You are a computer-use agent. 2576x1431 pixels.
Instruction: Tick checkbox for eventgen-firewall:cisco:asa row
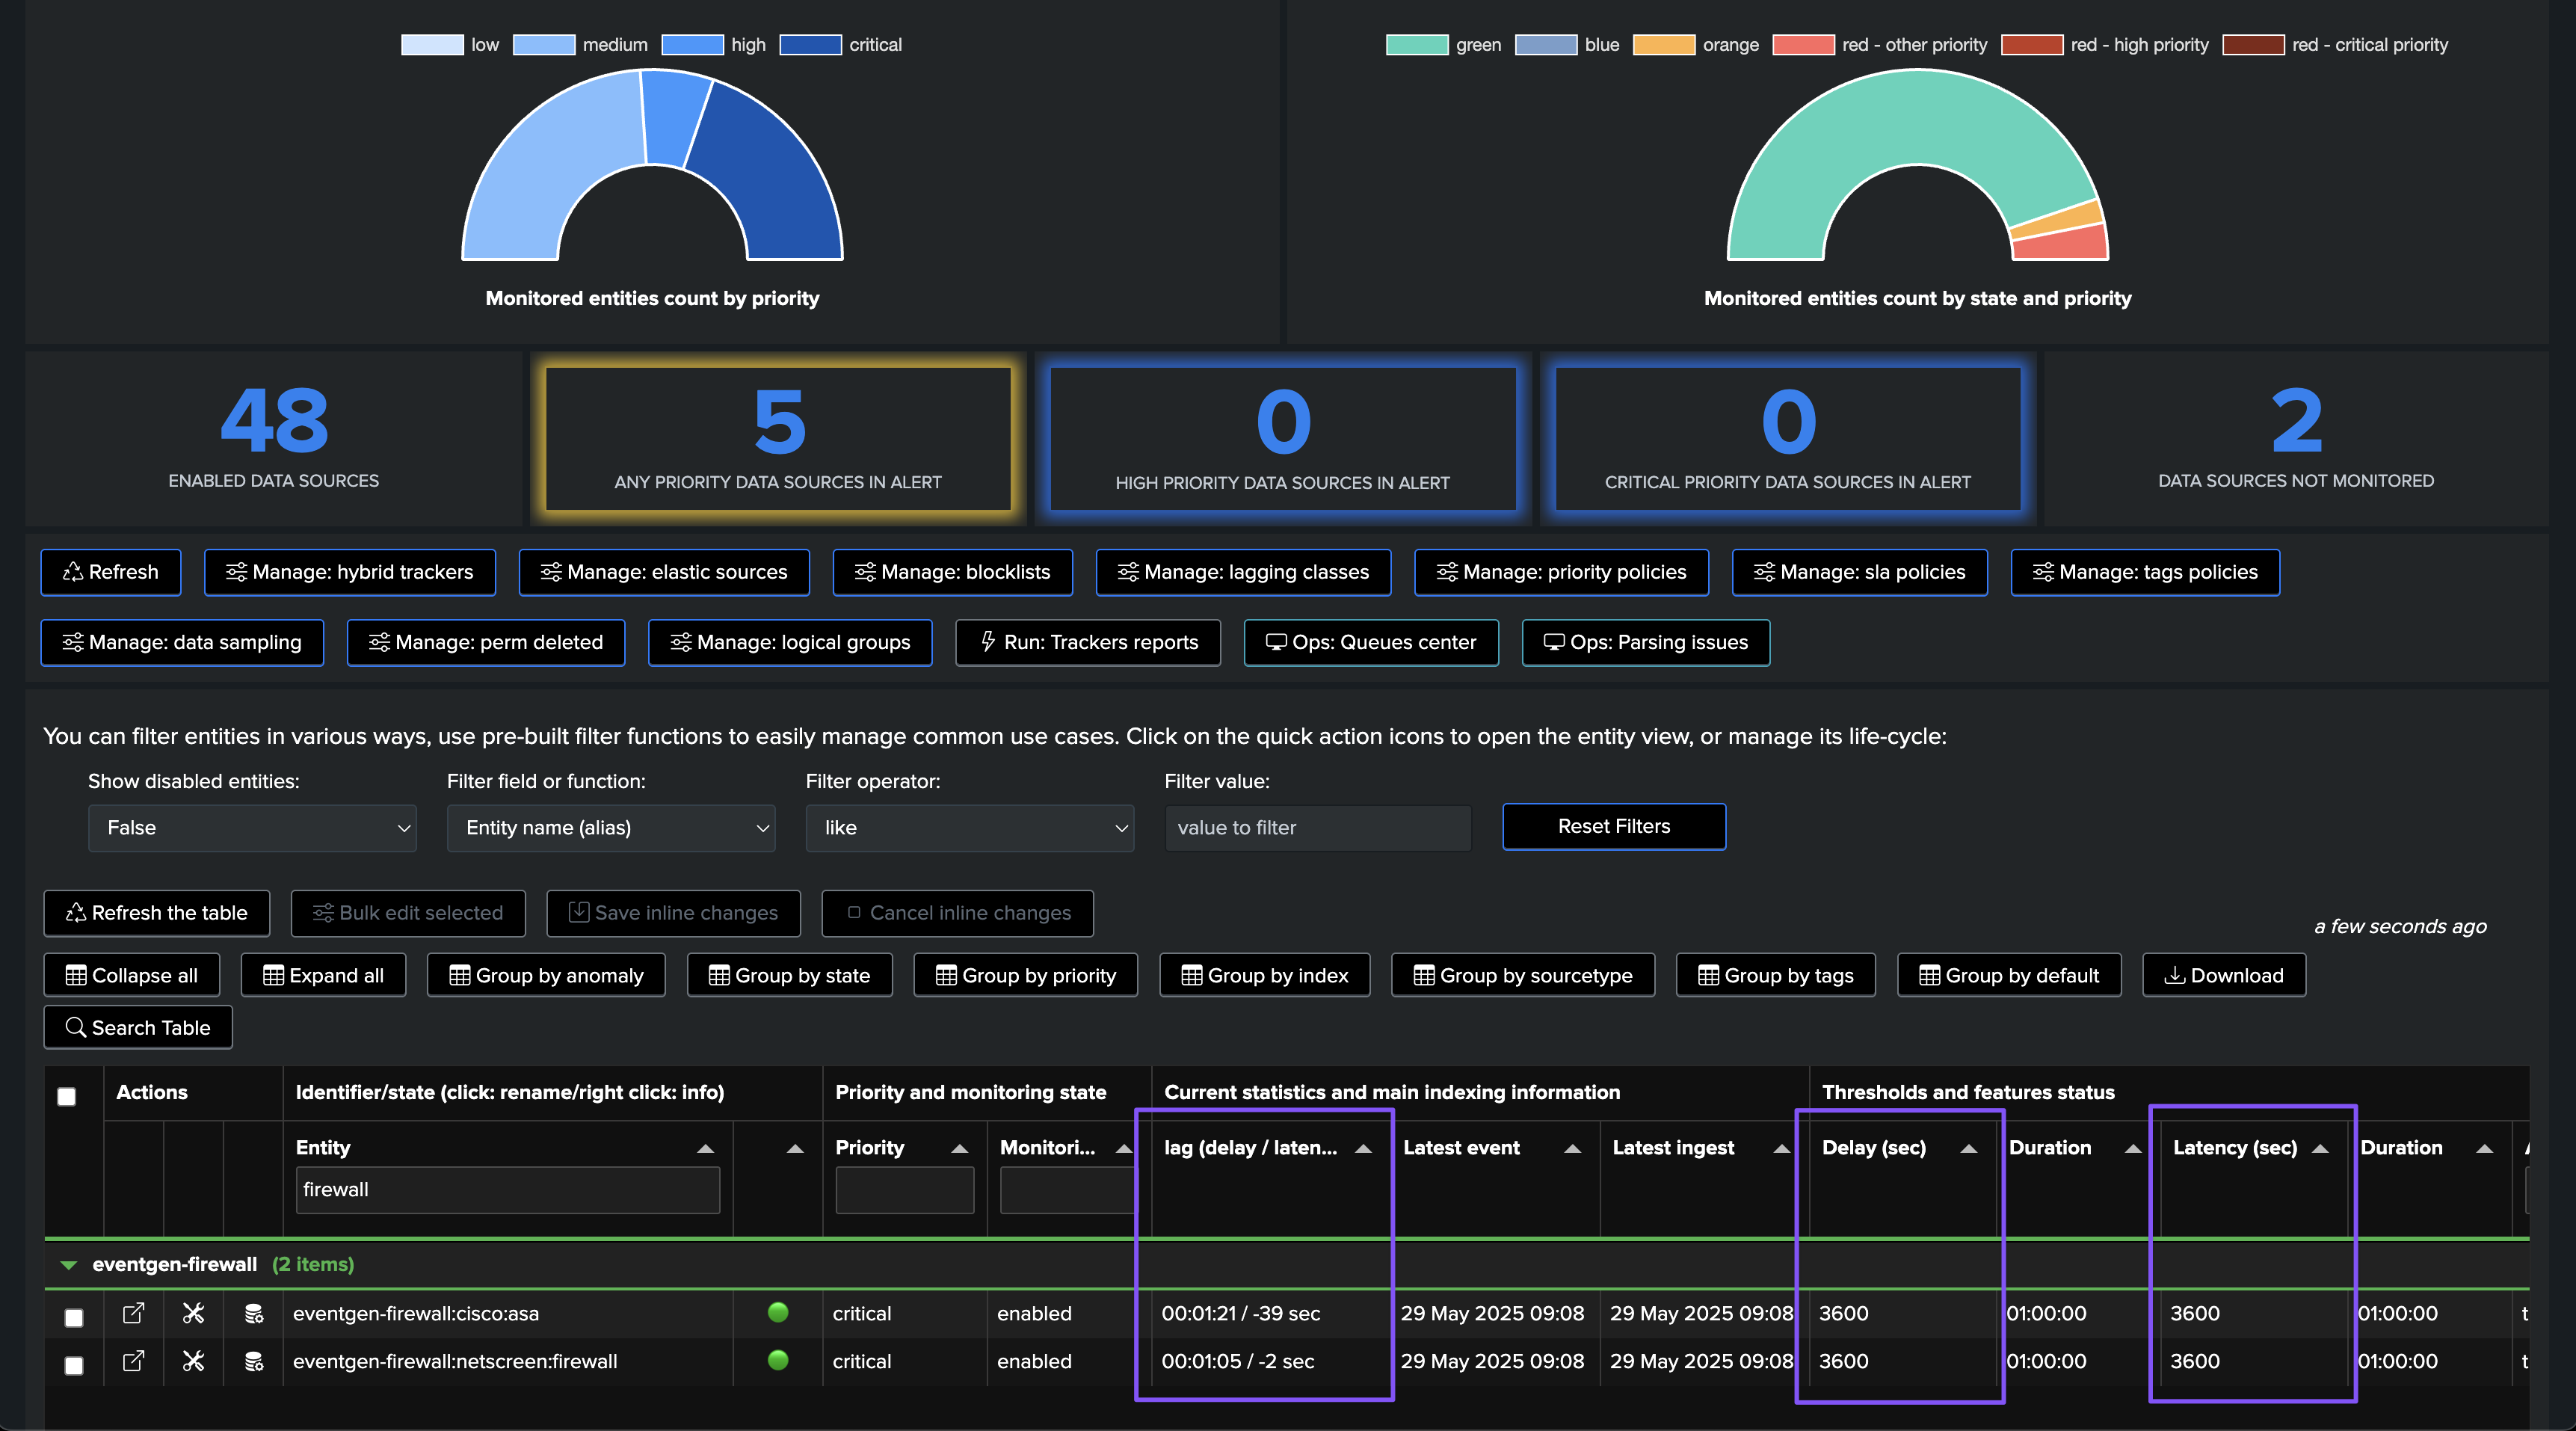point(74,1317)
